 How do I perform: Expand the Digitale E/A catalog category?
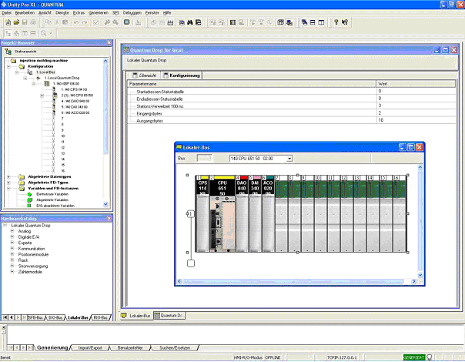point(12,236)
